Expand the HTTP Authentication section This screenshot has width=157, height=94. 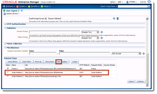click(5, 24)
